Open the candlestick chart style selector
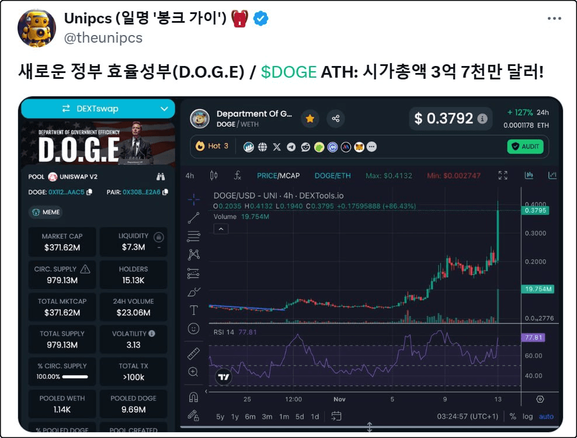577x438 pixels. coord(214,176)
